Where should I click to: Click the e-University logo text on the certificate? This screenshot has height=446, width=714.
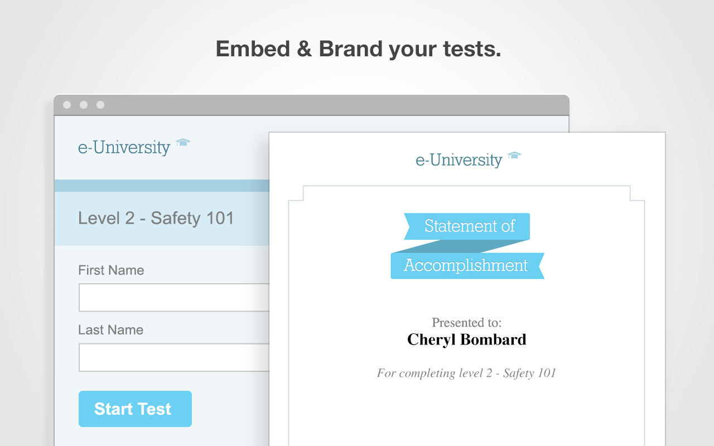click(x=459, y=160)
